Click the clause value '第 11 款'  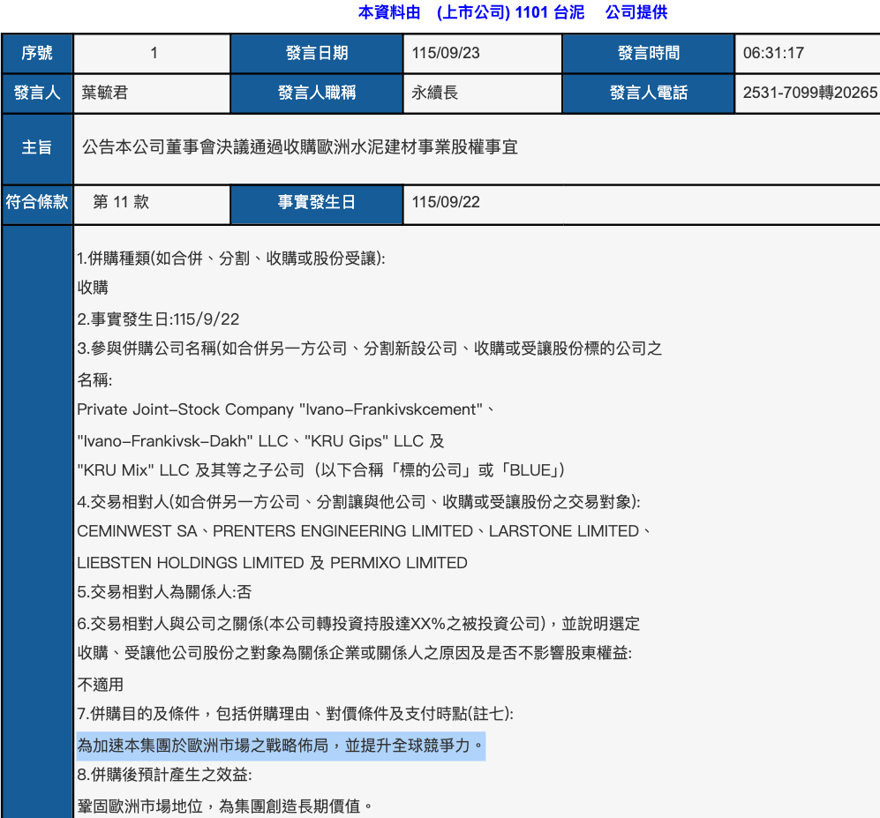pos(121,202)
